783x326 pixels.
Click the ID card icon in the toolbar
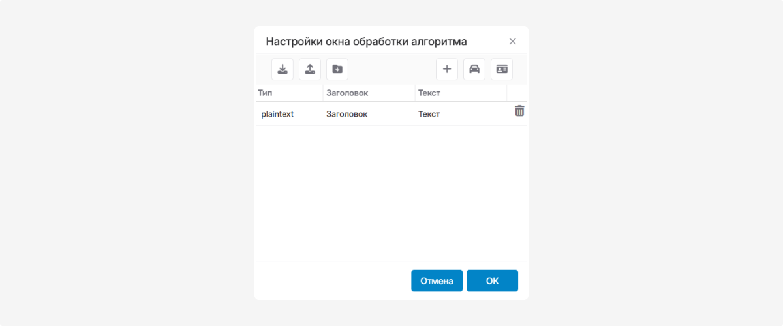(x=502, y=69)
